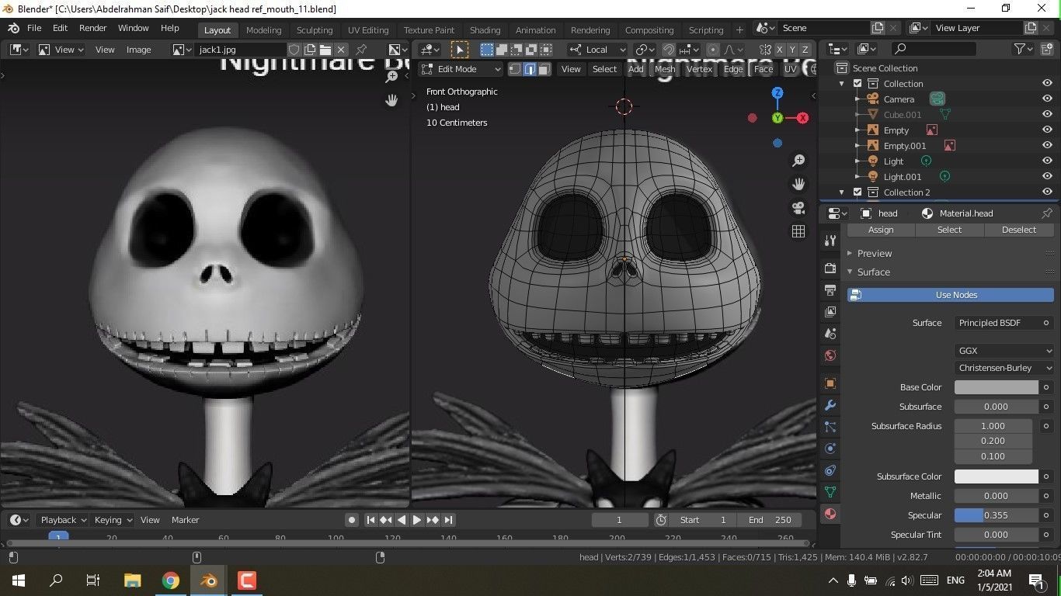
Task: Open the Mesh menu in viewport
Action: [x=665, y=69]
